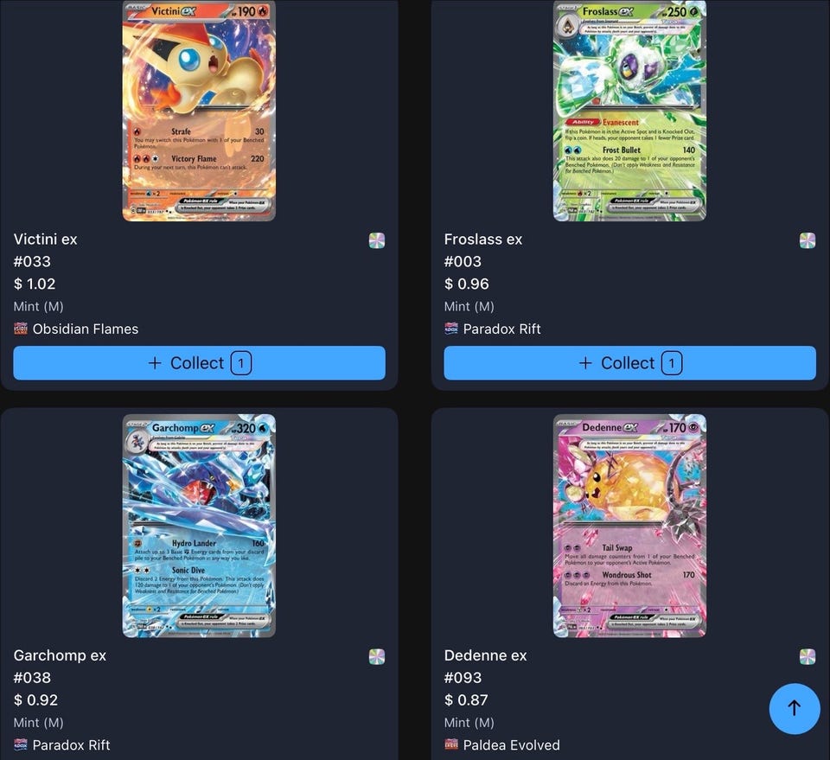Image resolution: width=830 pixels, height=760 pixels.
Task: Select the Garchomp ex card title
Action: point(60,655)
